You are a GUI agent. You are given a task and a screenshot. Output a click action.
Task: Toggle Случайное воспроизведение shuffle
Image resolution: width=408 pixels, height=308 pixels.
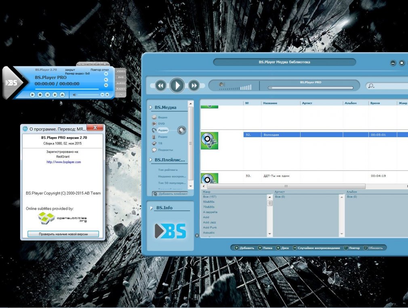[316, 248]
